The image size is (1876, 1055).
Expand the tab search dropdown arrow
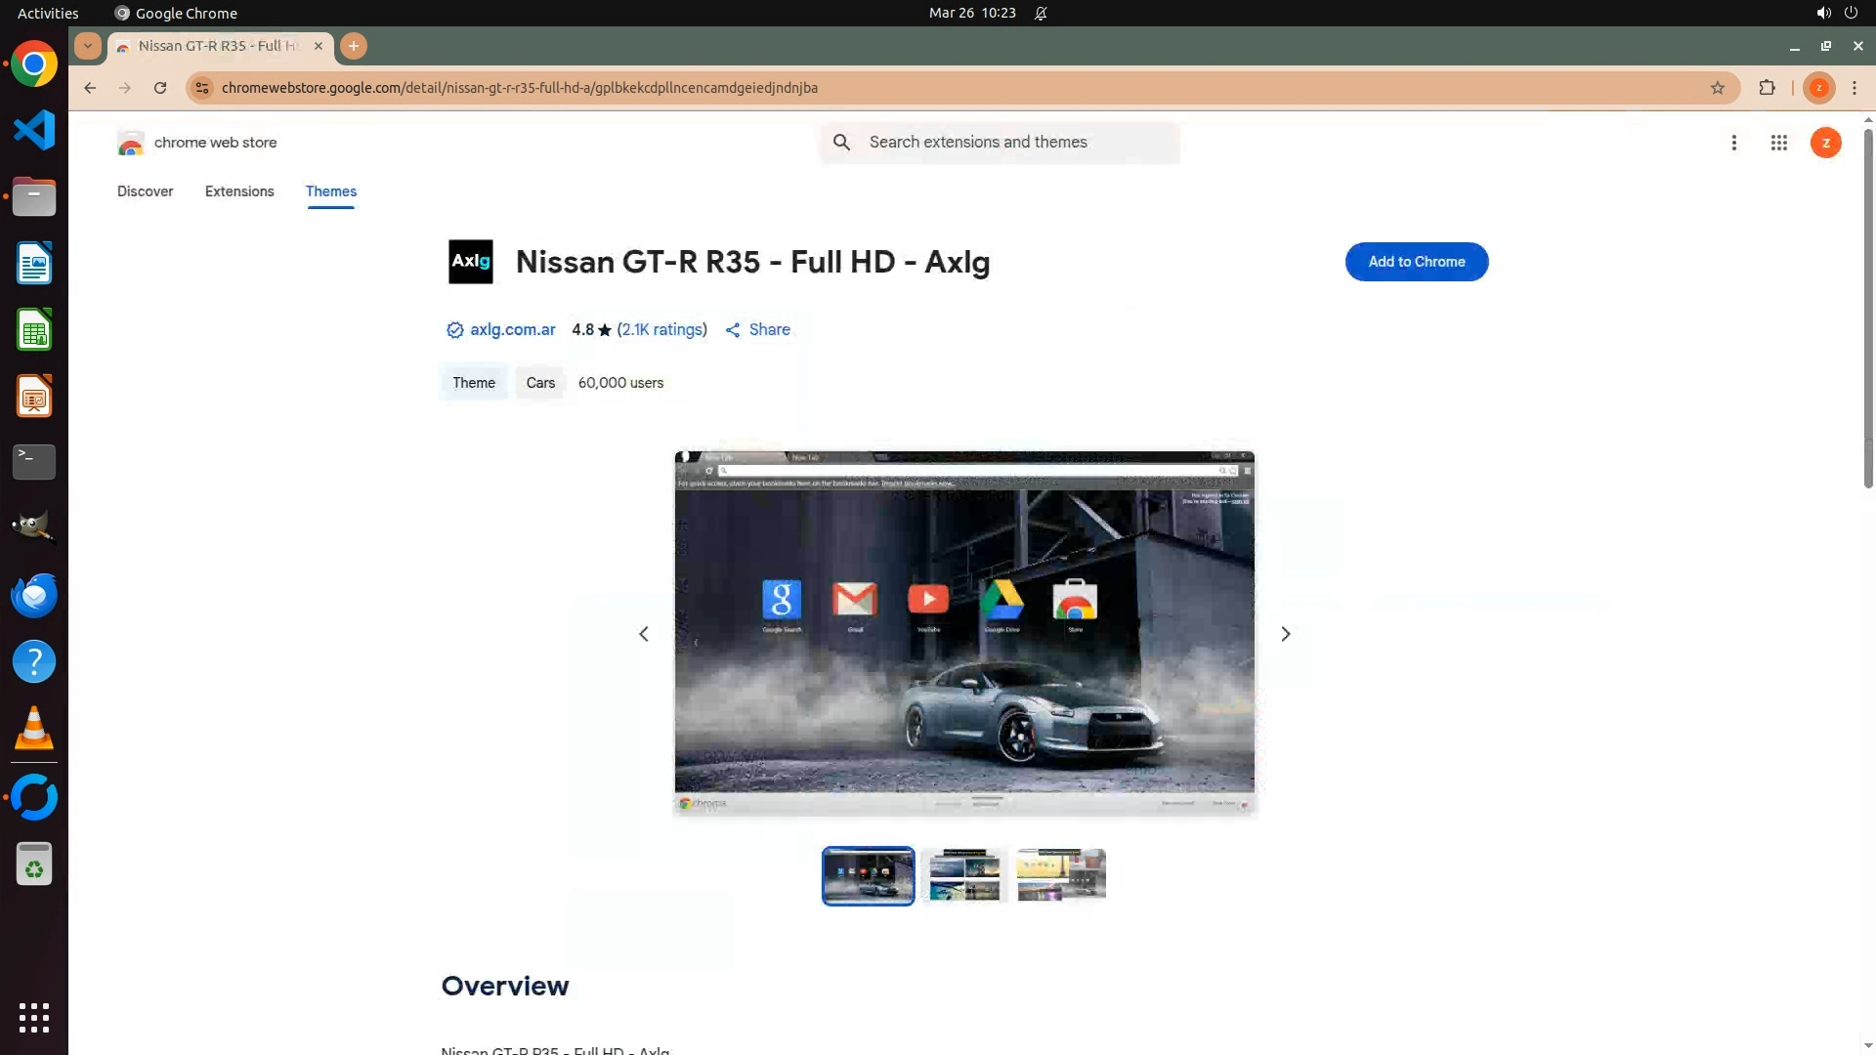pos(88,46)
